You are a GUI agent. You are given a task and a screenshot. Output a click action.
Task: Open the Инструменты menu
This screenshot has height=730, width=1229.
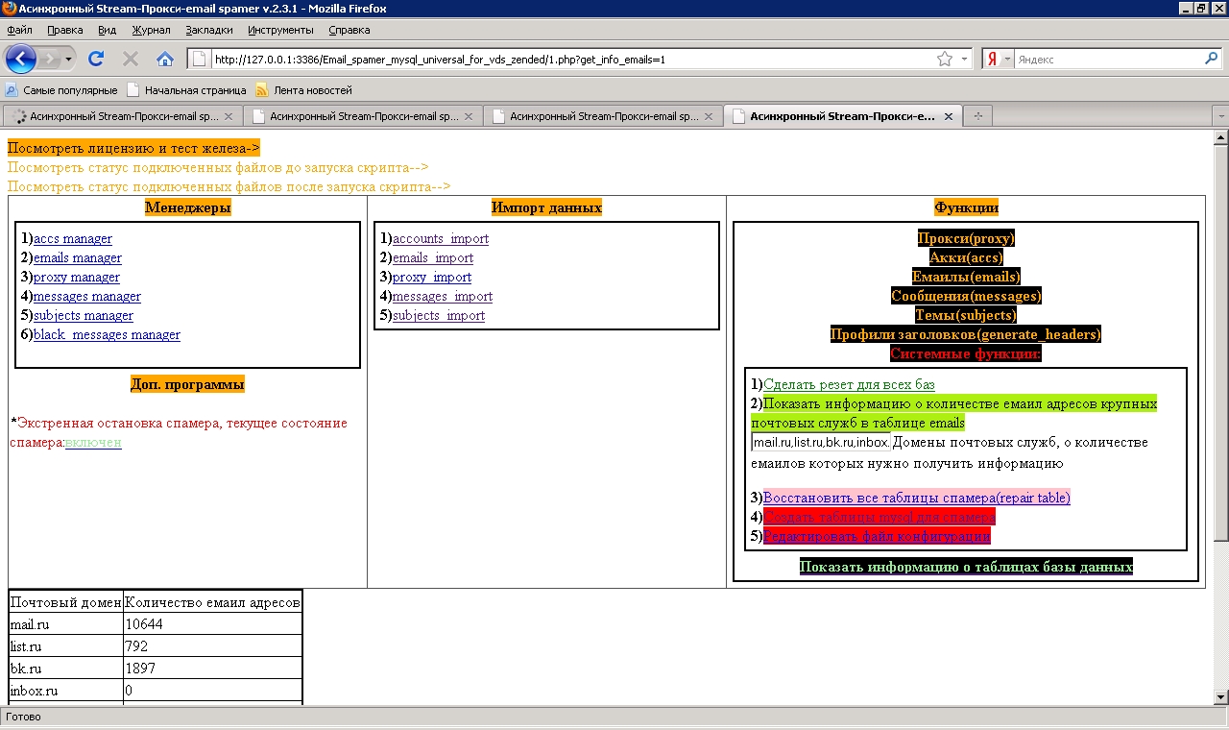coord(280,30)
